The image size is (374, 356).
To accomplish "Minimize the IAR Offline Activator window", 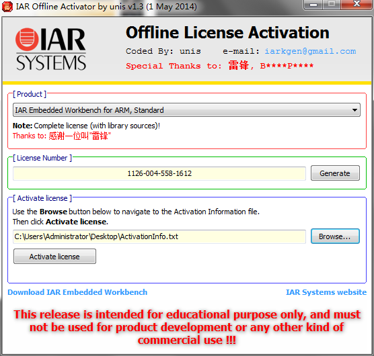I will pos(313,4).
